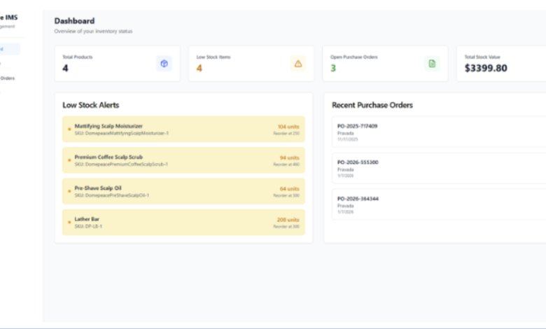Open purchase order PO-2026-555300
Viewport: 546px width, 329px height.
pos(437,168)
